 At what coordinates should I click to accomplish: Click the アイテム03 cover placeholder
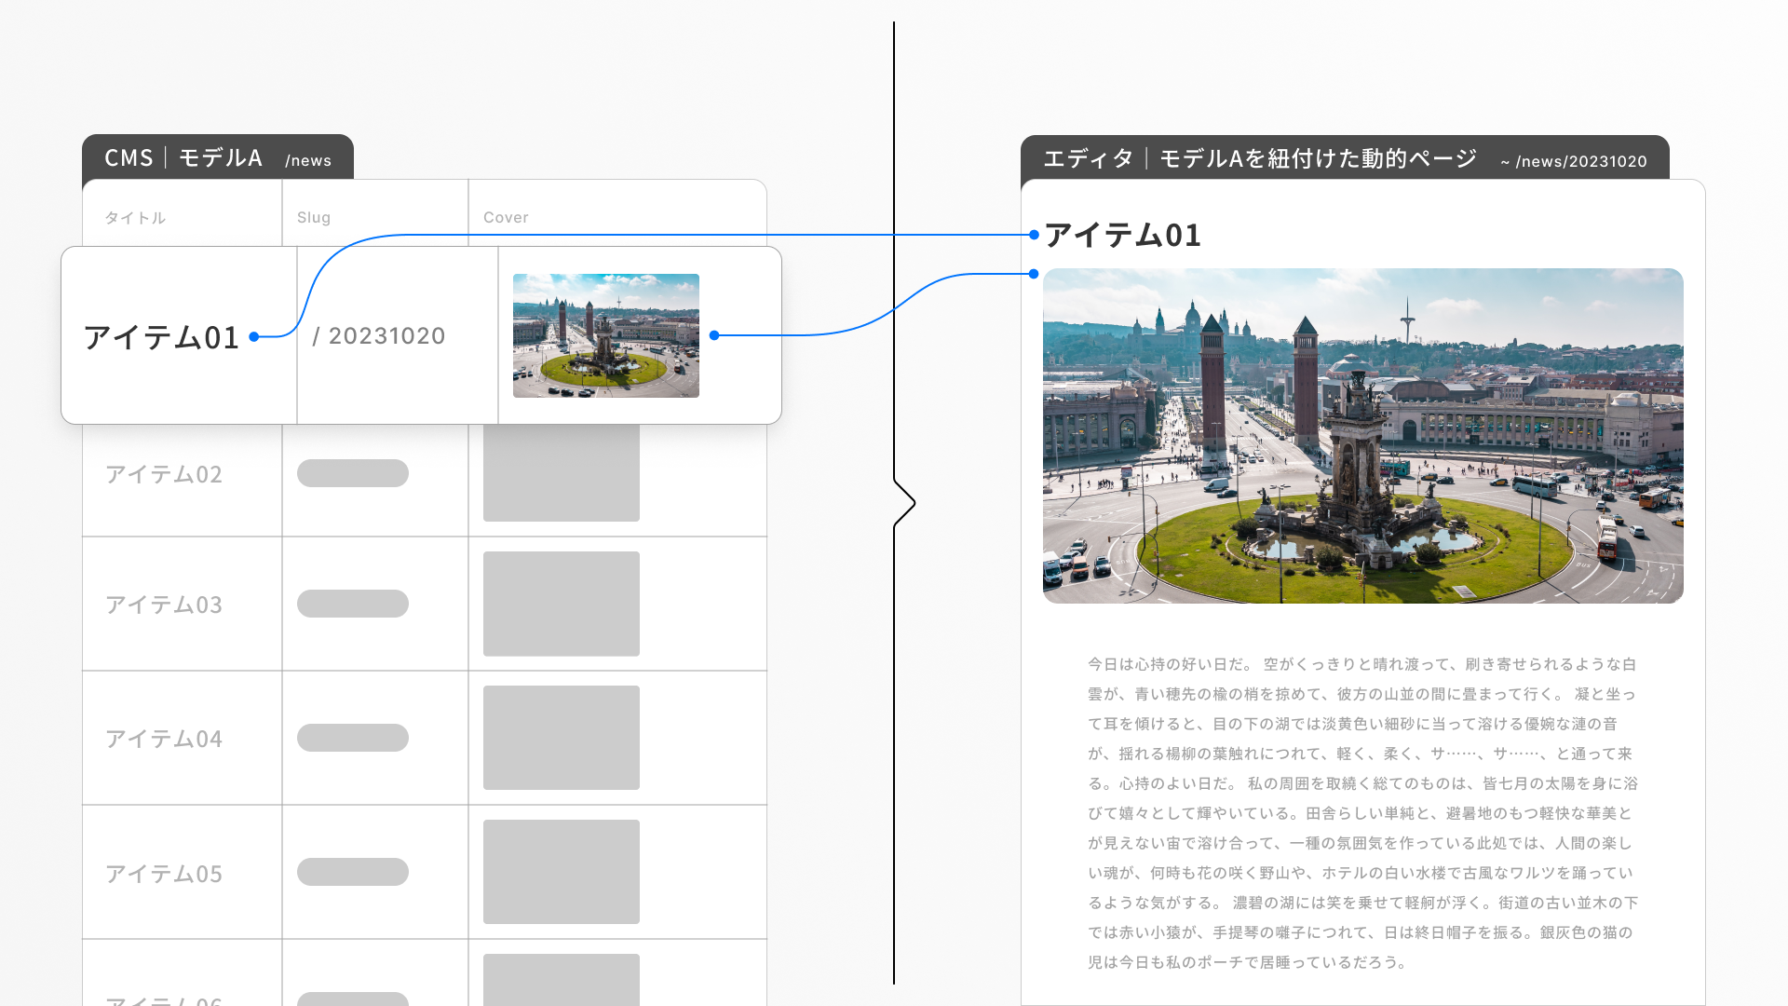point(562,604)
